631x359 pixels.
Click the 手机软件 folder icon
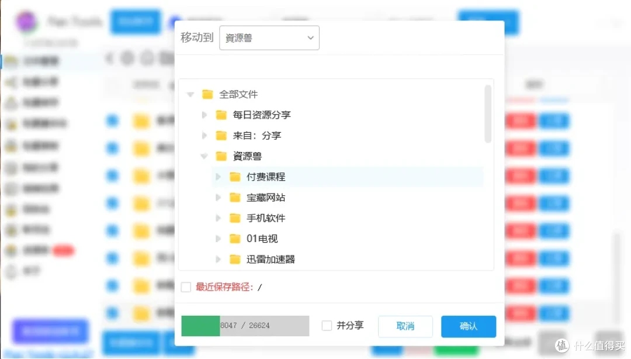point(235,218)
